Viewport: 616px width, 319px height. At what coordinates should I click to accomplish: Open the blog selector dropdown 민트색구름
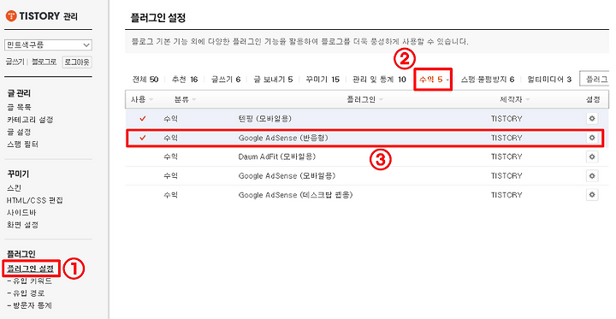(48, 45)
